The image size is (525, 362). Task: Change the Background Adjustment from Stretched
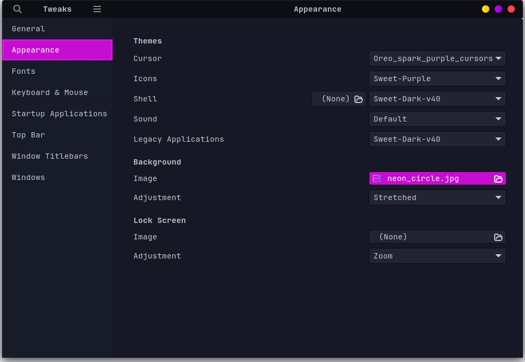tap(437, 197)
